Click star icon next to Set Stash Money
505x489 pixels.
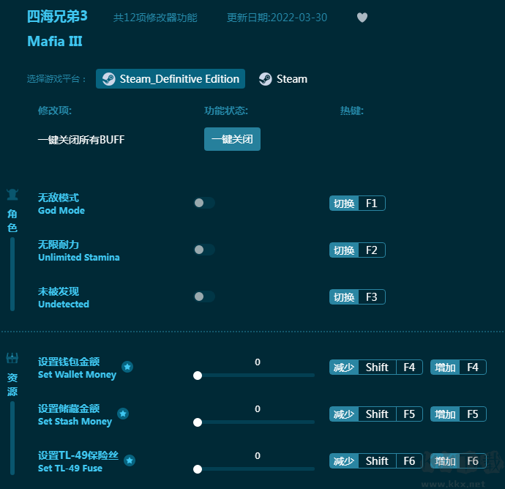click(123, 414)
